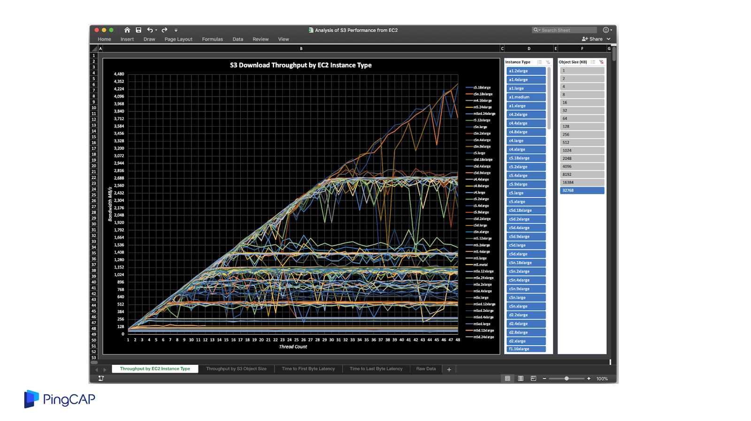This screenshot has height=421, width=751.
Task: Click the Home icon in title bar
Action: (x=127, y=30)
